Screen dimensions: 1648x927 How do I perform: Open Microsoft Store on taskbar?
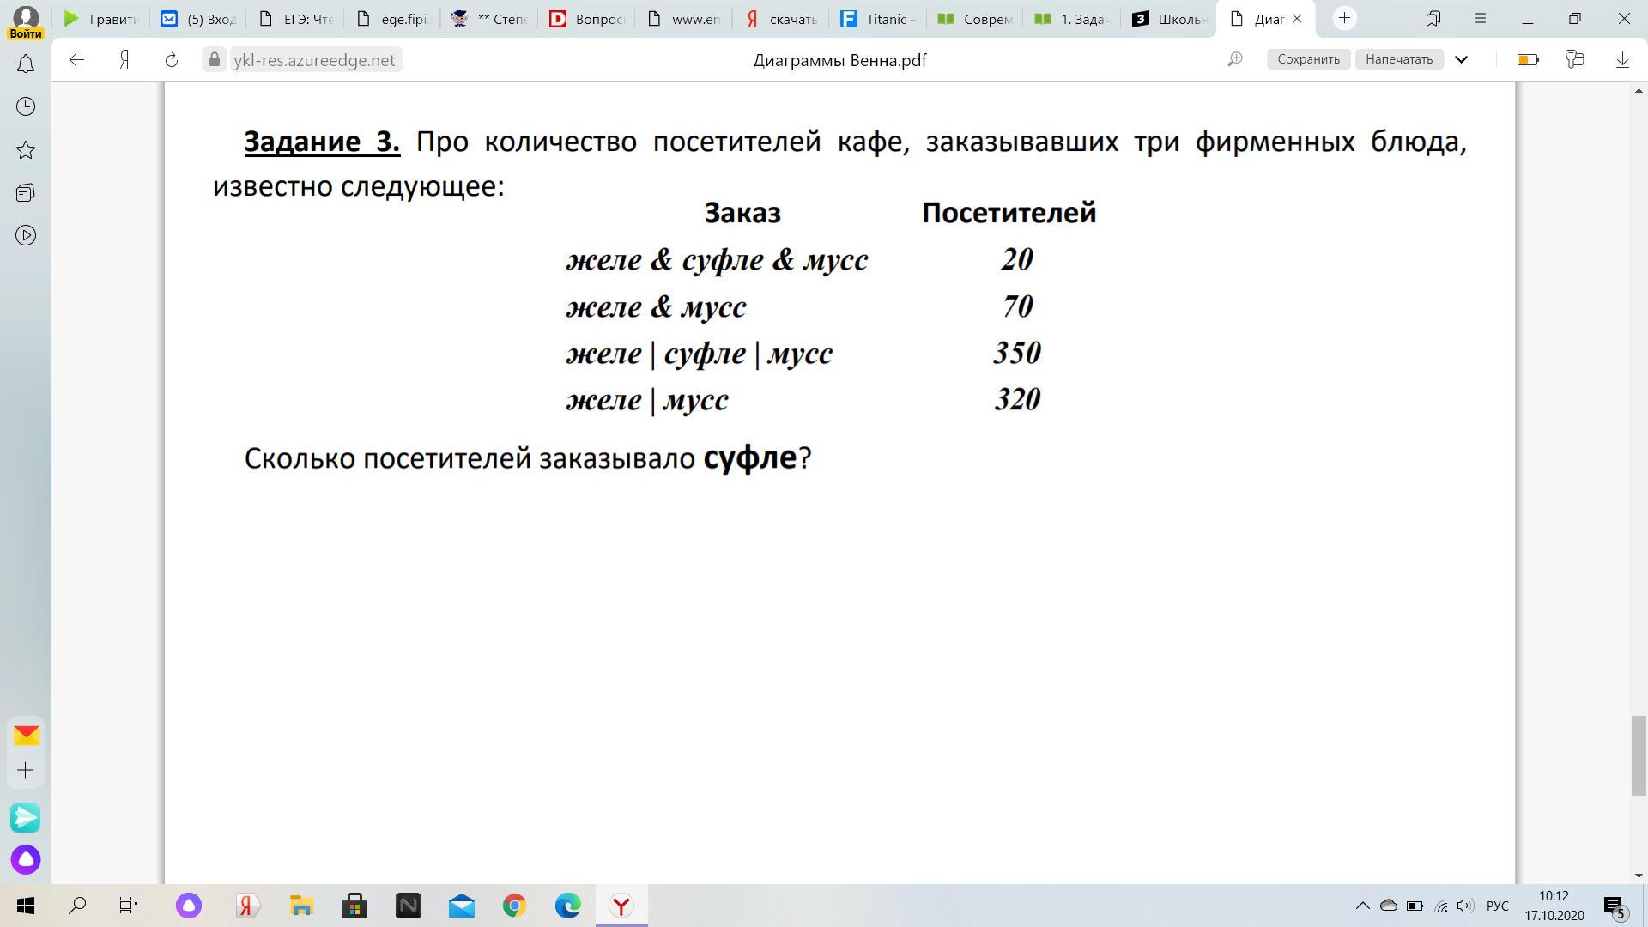pos(354,906)
